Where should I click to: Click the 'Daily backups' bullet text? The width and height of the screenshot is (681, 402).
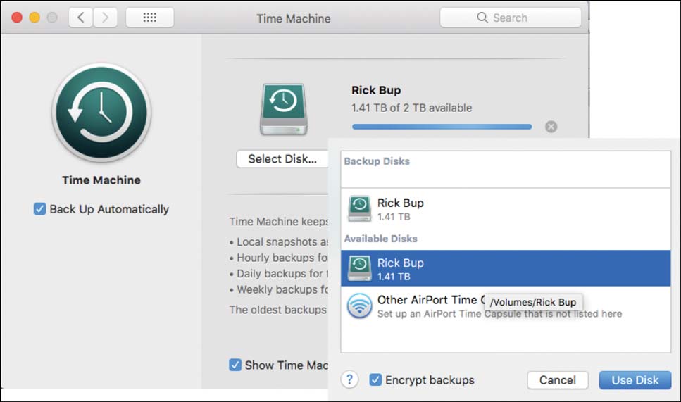282,274
